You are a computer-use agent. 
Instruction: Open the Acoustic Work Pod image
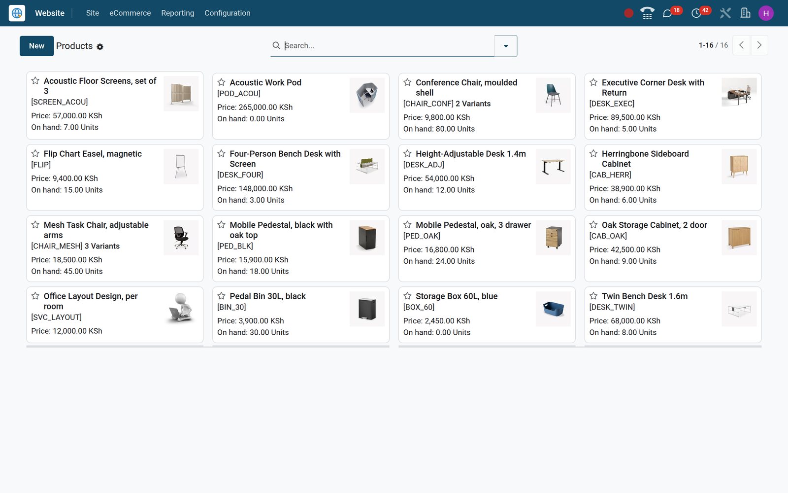(367, 95)
